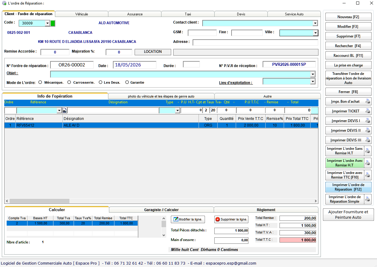
Task: Select the Mécanique order mode
Action: coord(40,82)
